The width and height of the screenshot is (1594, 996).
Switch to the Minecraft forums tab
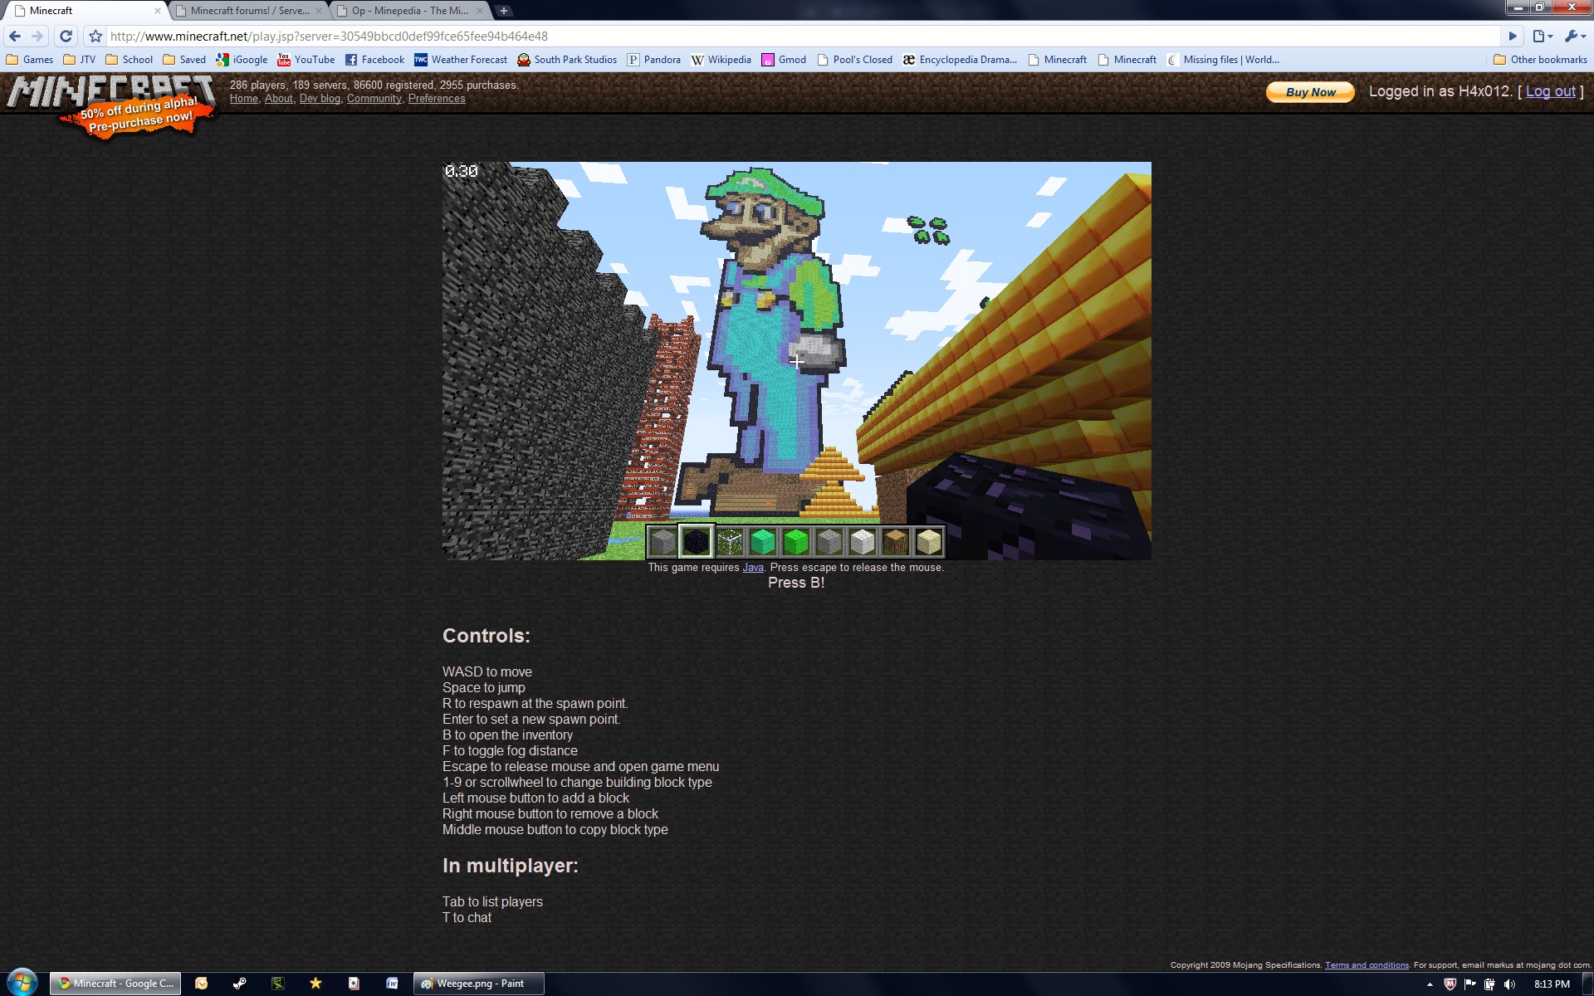point(249,11)
